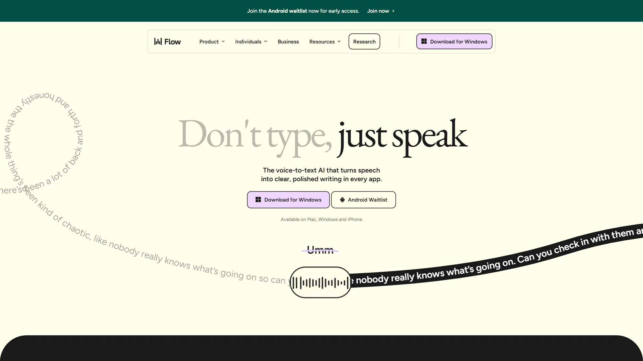Expand the Individuals dropdown chevron
The width and height of the screenshot is (643, 361).
tap(266, 41)
